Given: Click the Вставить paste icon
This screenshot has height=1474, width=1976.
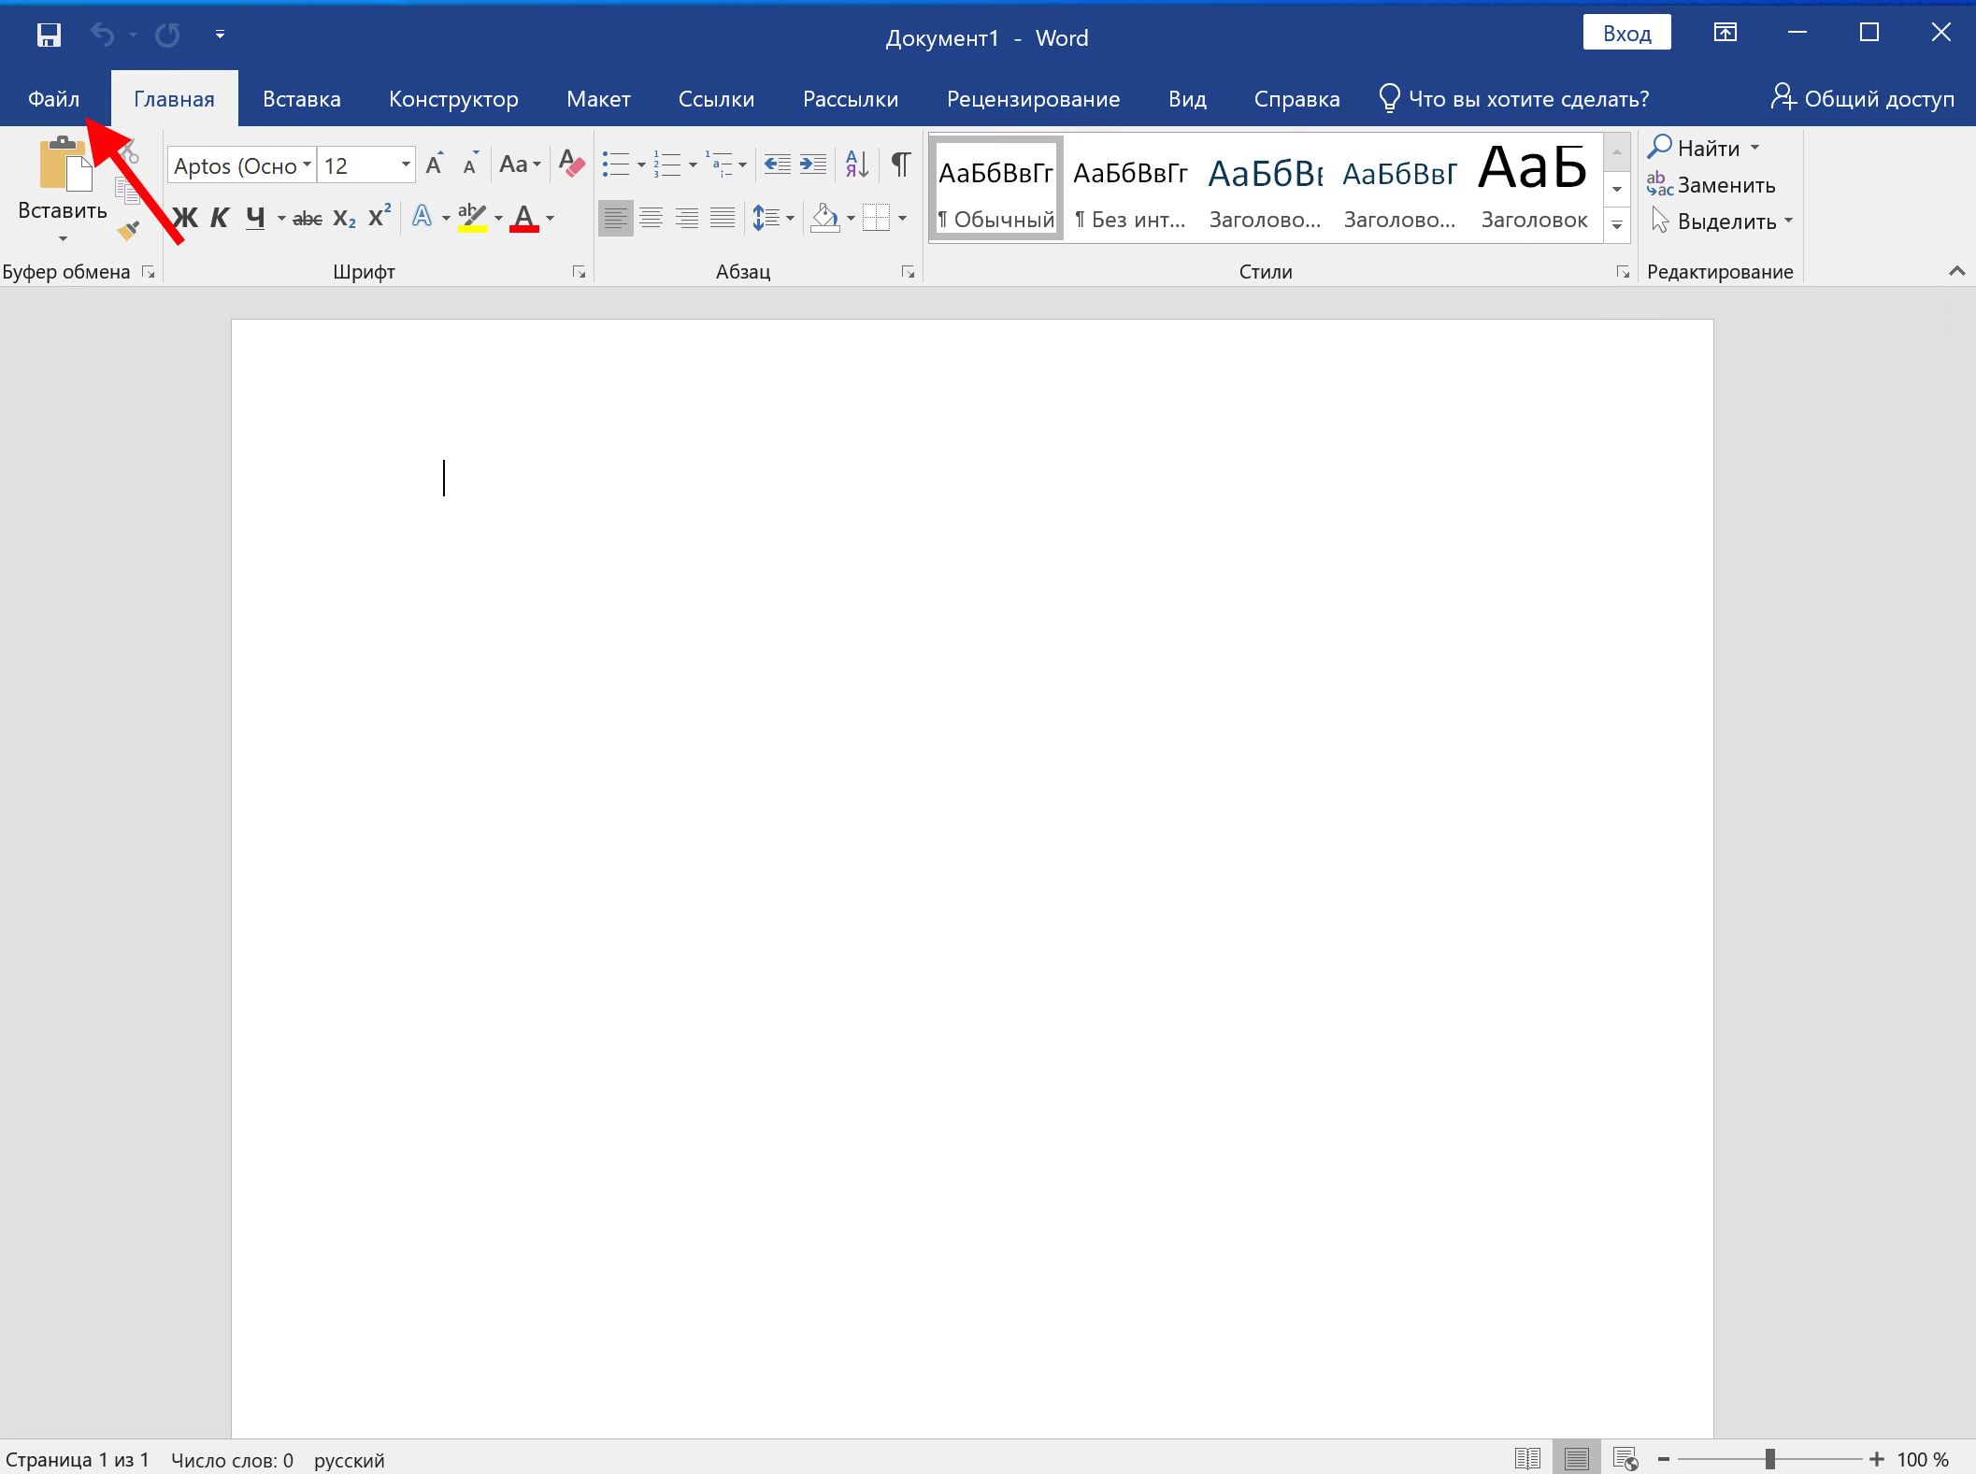Looking at the screenshot, I should point(64,164).
